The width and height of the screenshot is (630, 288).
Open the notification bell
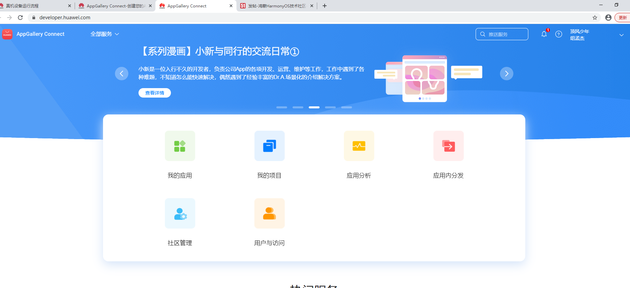pos(544,34)
